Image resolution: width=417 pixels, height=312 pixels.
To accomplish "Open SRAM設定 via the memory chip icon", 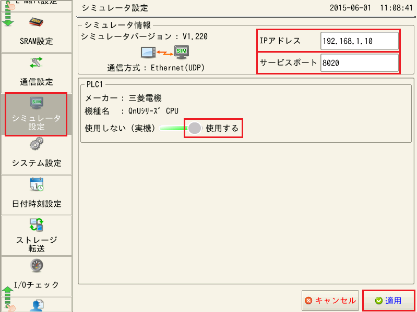I will (36, 23).
